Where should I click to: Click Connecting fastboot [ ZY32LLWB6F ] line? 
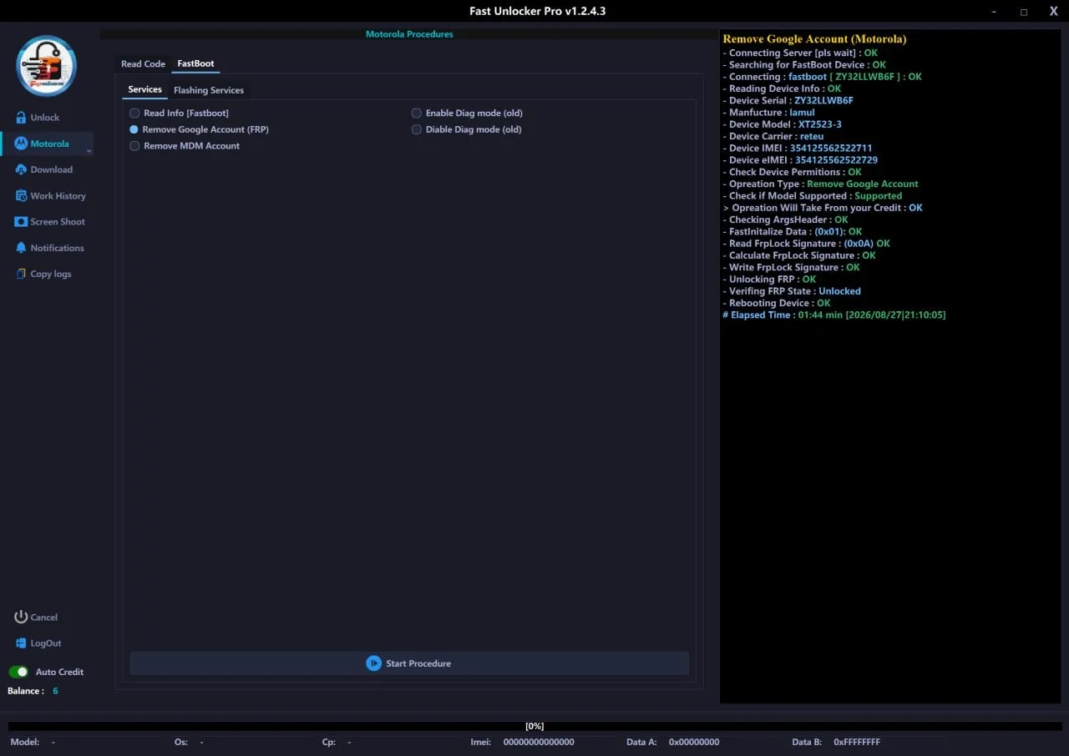click(x=822, y=77)
